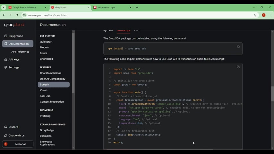Click the address bar URL
The image size is (274, 154).
[48, 15]
